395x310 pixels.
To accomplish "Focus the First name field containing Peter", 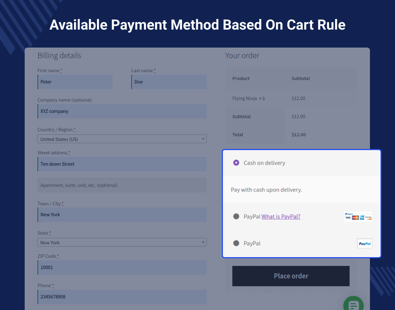I will [x=75, y=82].
